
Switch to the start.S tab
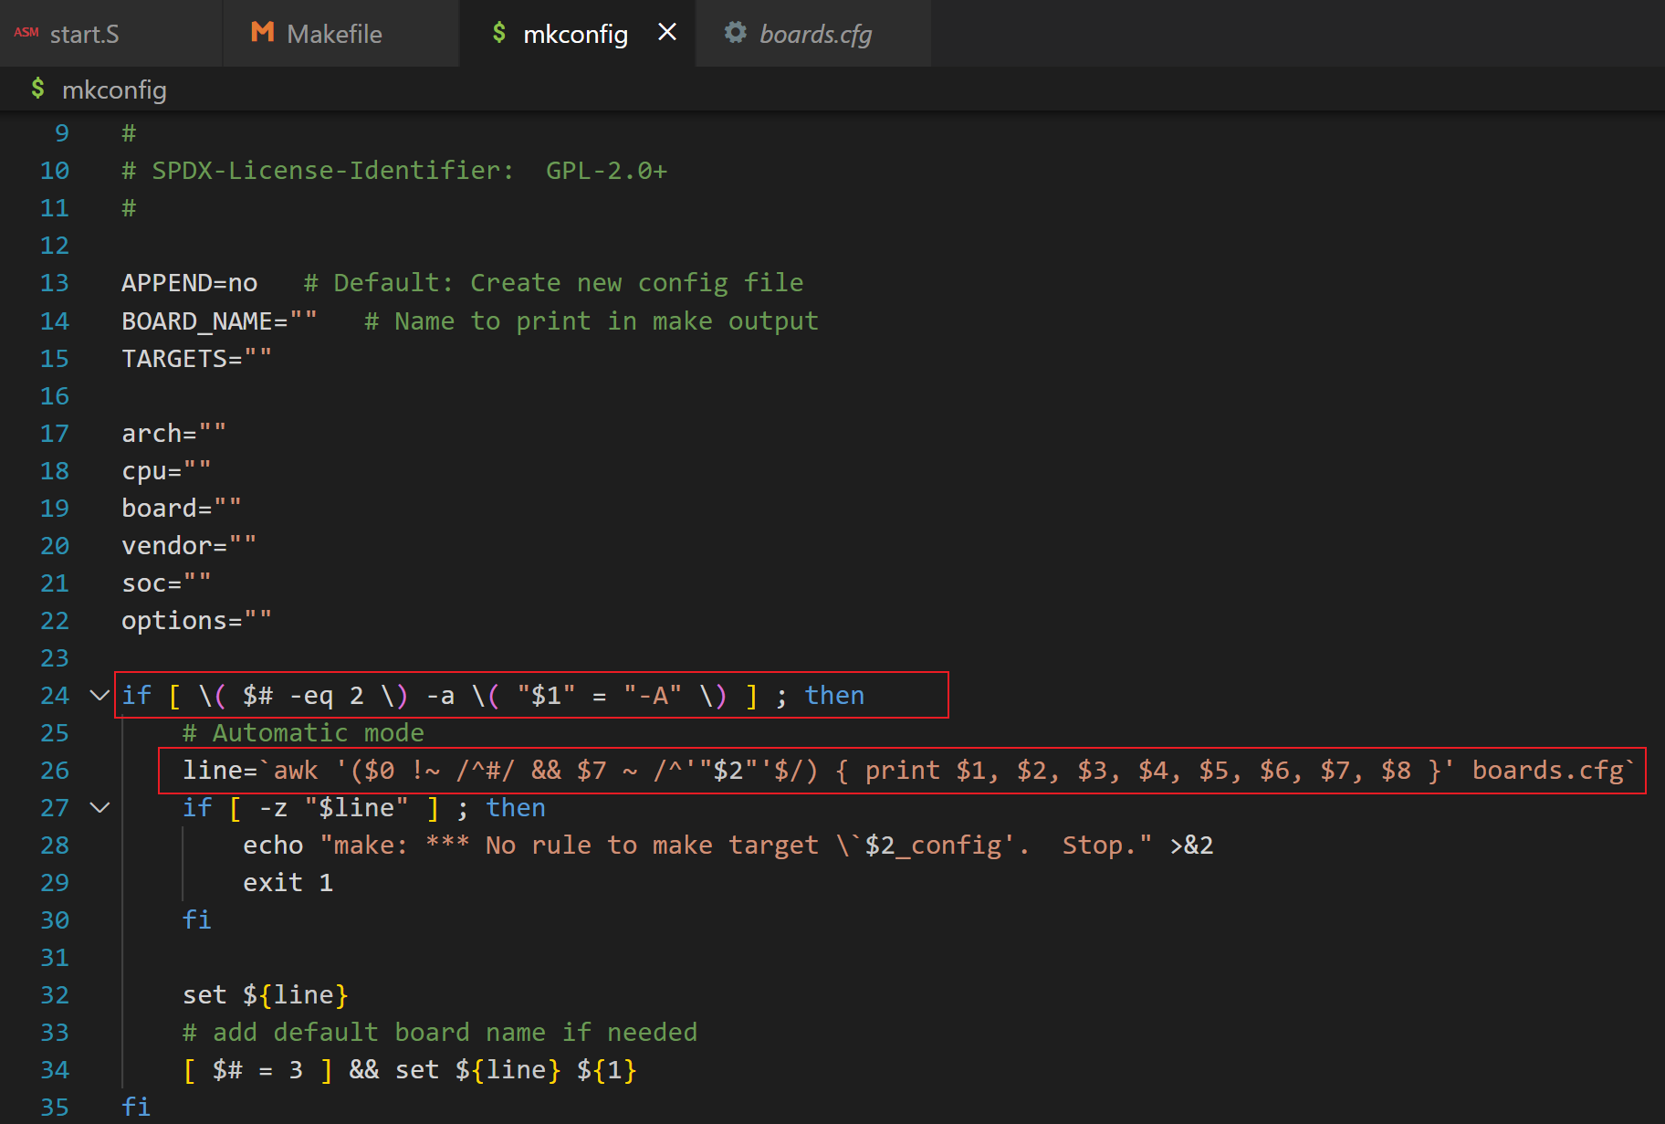tap(110, 34)
